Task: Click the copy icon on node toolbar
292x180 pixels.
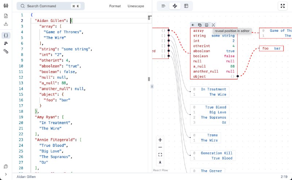Action: [x=200, y=25]
